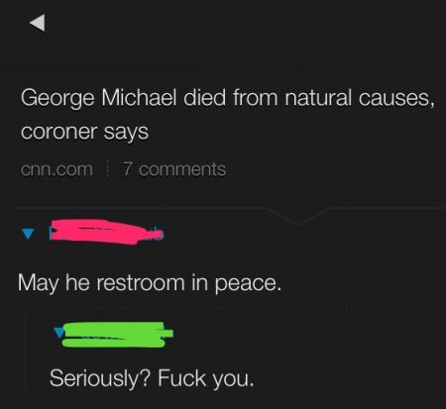Collapse the first comment's blue triangle
This screenshot has width=446, height=409.
point(28,234)
